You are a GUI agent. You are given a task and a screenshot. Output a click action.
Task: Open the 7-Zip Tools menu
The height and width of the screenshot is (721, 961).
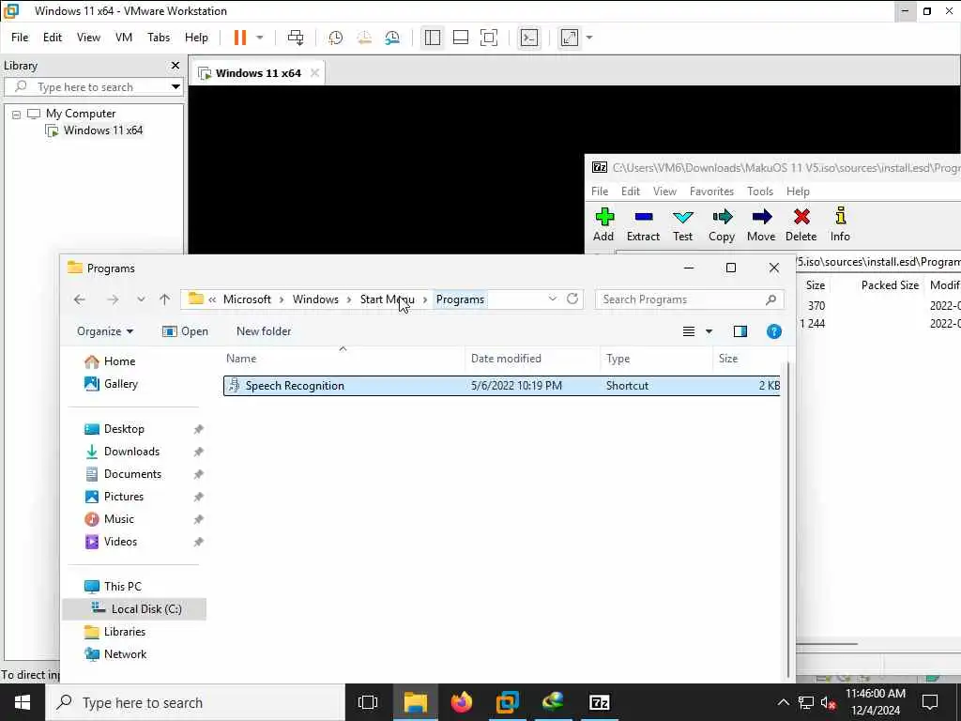click(760, 192)
